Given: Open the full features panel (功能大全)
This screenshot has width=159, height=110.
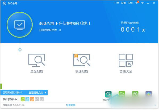Looking at the screenshot, I should (x=126, y=63).
